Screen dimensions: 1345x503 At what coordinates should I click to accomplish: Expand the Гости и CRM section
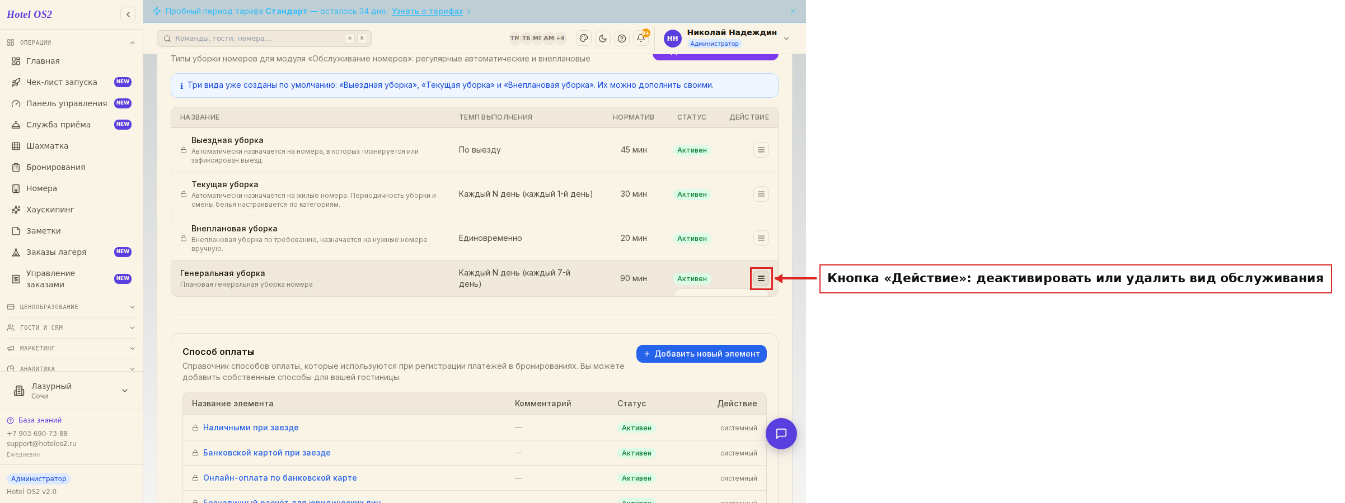71,328
